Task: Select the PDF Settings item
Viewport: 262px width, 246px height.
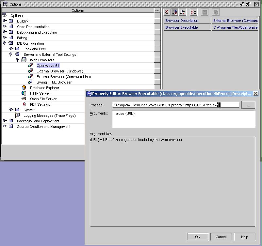Action: tap(40, 104)
